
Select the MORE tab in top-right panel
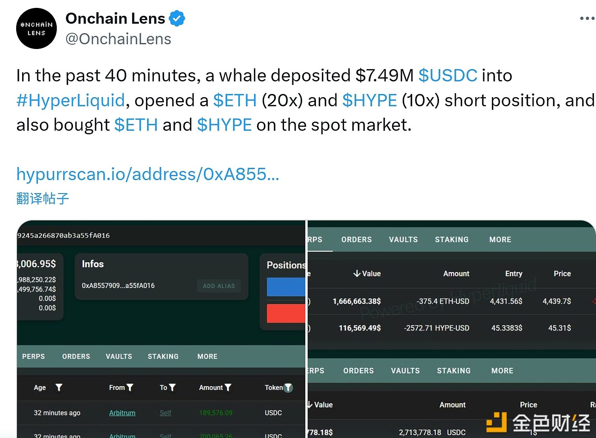pos(500,239)
